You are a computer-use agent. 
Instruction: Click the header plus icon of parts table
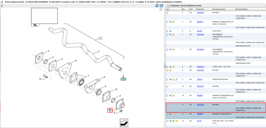167,9
